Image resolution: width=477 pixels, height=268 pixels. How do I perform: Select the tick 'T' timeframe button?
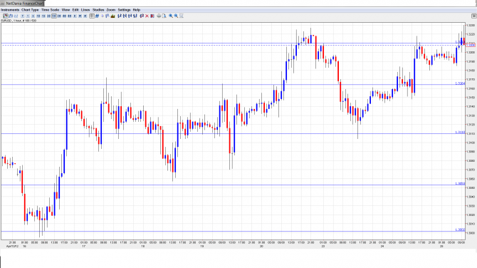(23, 16)
